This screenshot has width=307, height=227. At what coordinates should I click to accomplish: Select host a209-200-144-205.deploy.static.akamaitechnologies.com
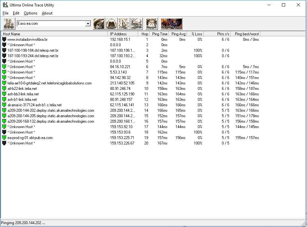coord(51,116)
